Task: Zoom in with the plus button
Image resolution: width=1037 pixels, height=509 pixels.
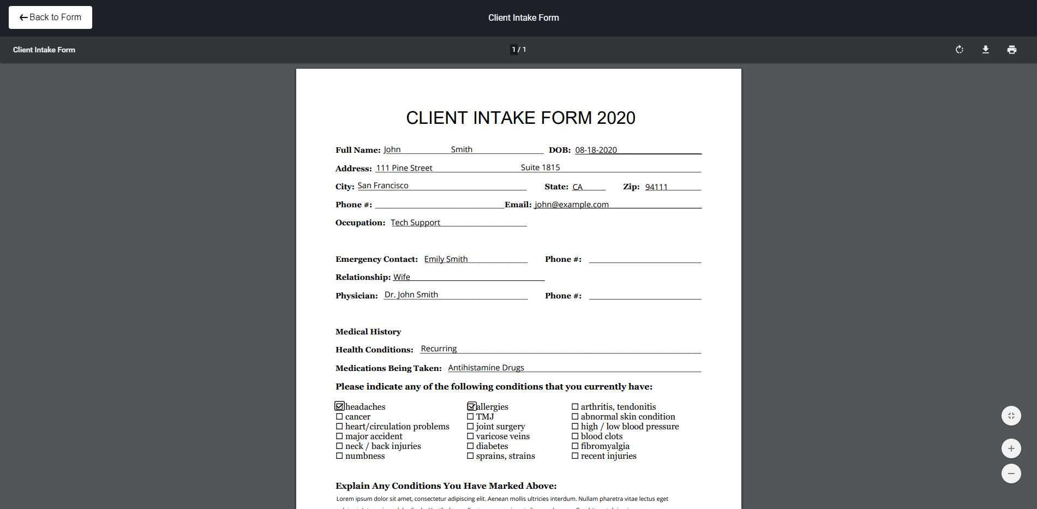Action: pos(1011,448)
